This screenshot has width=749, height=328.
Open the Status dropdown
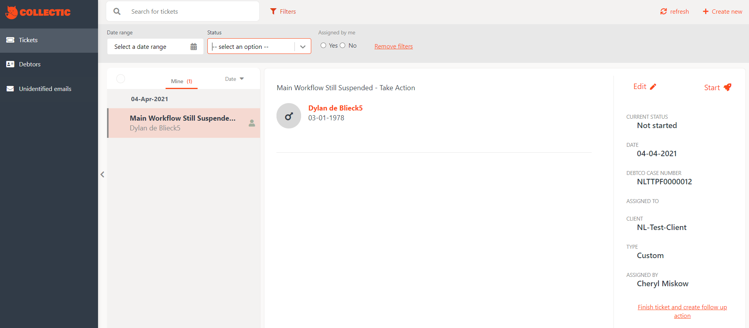(259, 46)
